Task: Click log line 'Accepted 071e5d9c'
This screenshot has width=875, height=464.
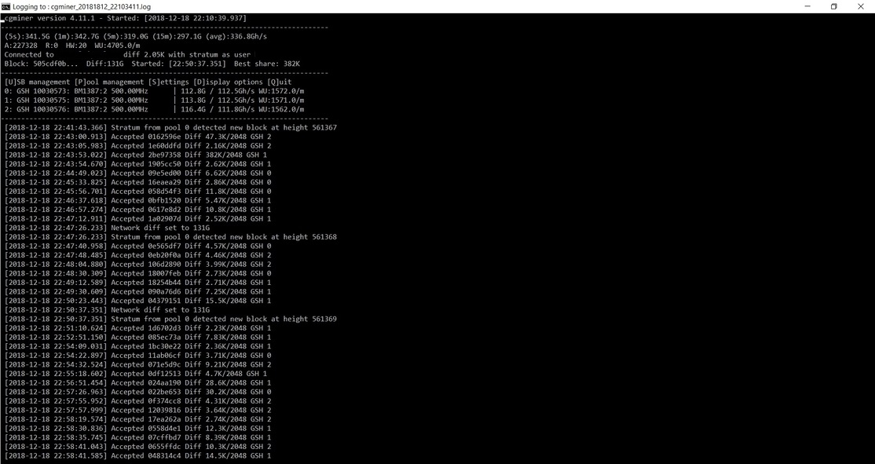Action: coord(137,364)
